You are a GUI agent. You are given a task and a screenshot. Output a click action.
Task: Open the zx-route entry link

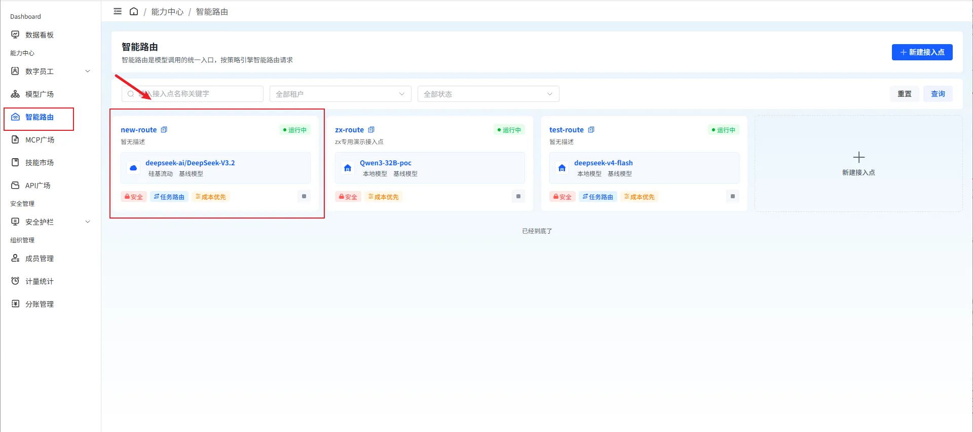[x=349, y=130]
